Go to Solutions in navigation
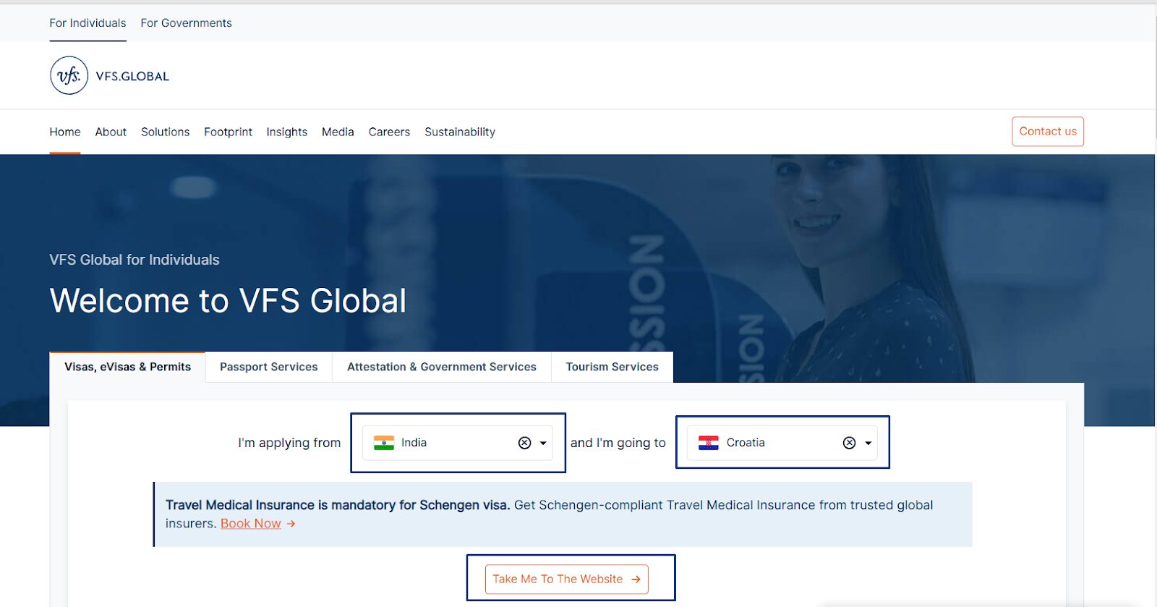The width and height of the screenshot is (1157, 607). coord(165,132)
